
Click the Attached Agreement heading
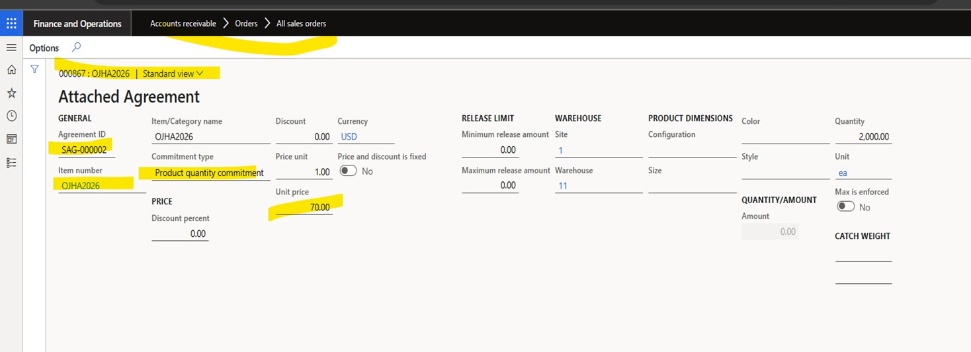(x=129, y=97)
